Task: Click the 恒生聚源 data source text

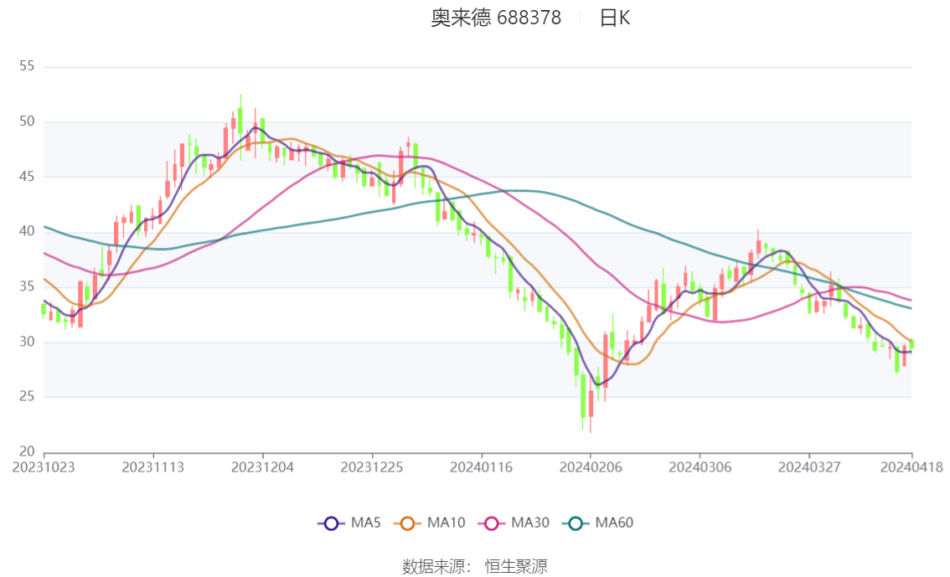Action: pyautogui.click(x=516, y=567)
